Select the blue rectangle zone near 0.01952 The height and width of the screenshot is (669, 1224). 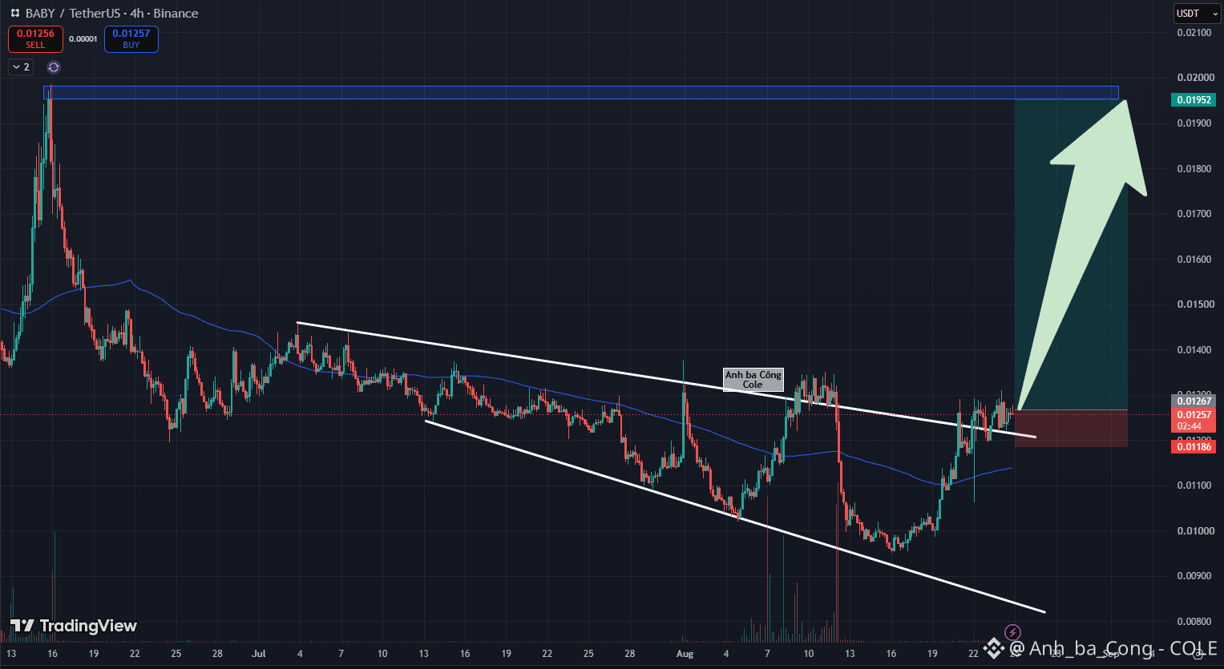581,93
